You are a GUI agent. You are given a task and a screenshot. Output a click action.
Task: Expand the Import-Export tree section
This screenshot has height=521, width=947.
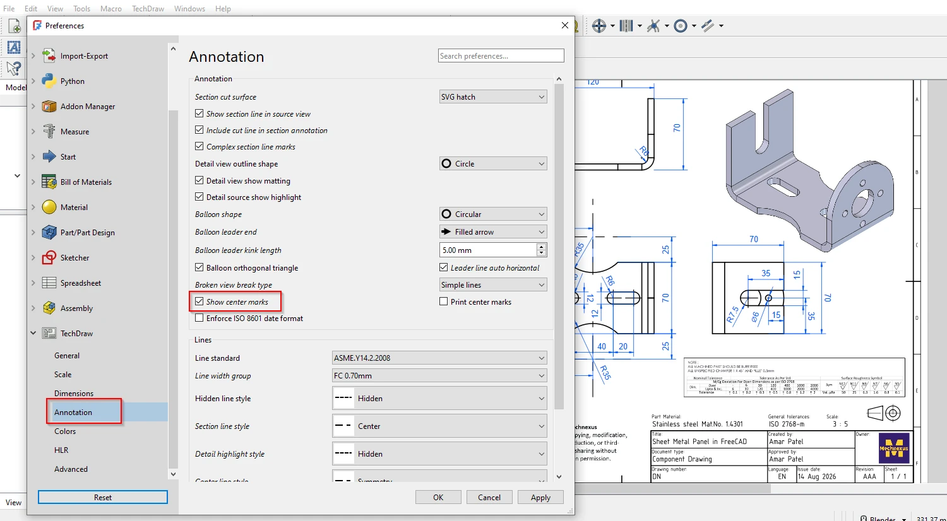(33, 56)
